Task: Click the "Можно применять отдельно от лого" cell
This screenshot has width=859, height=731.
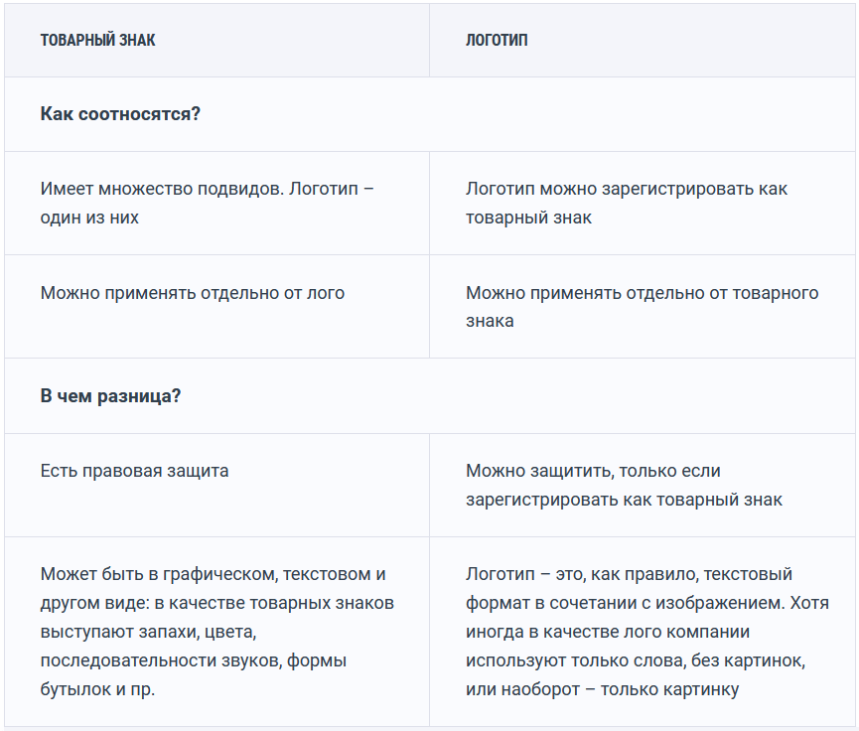Action: click(x=193, y=293)
